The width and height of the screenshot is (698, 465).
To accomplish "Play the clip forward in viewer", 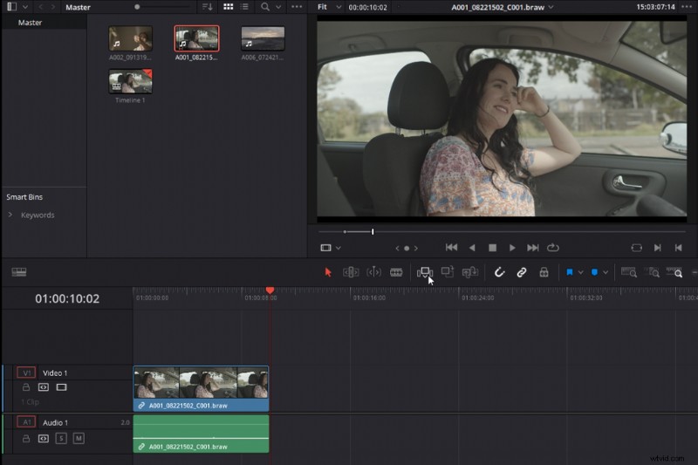I will pos(512,248).
